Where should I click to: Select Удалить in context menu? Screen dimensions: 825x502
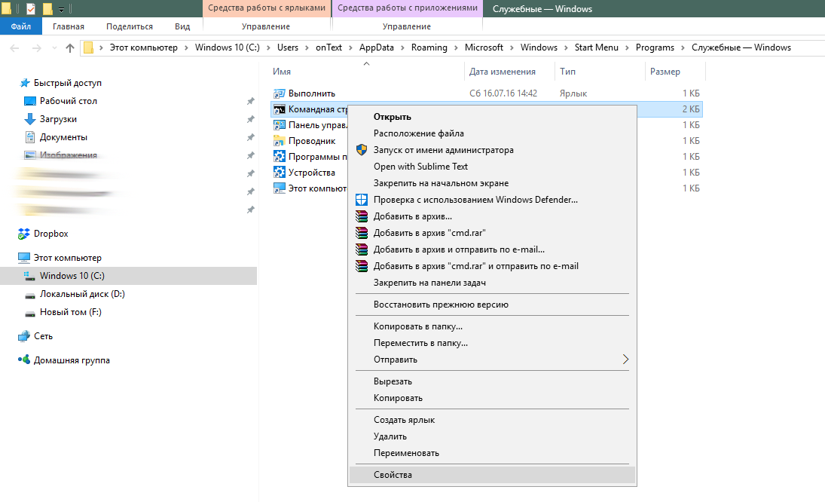[492, 436]
